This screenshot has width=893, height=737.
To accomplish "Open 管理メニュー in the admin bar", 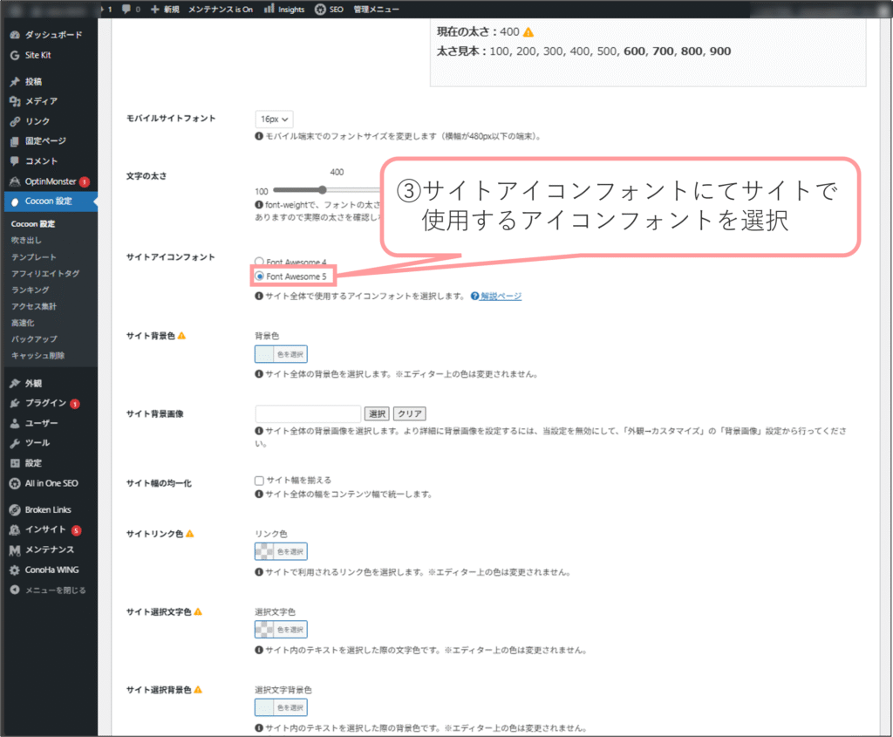I will pyautogui.click(x=376, y=9).
